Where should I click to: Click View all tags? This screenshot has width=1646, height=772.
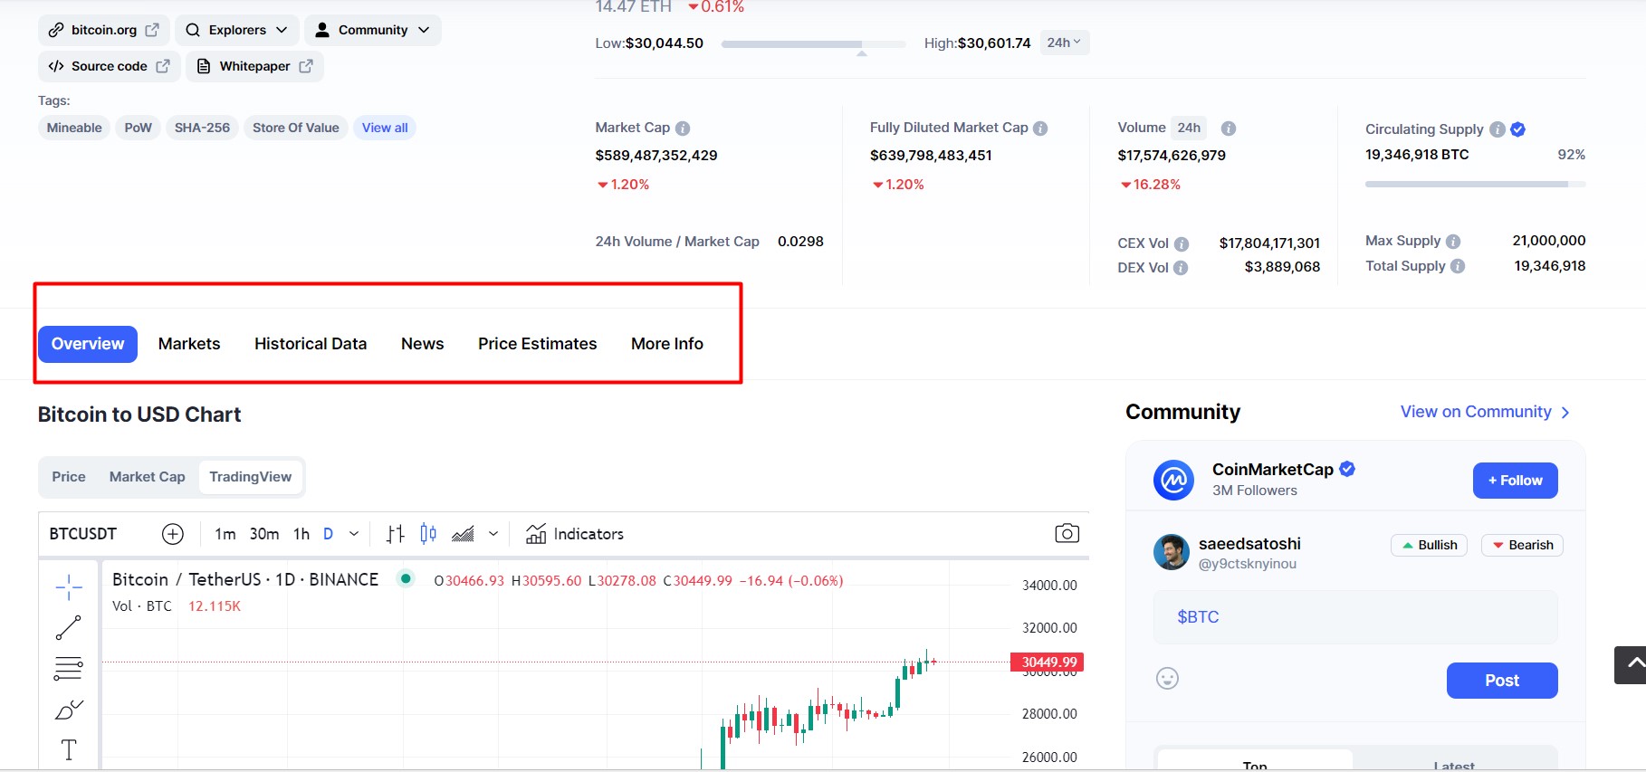pyautogui.click(x=385, y=128)
